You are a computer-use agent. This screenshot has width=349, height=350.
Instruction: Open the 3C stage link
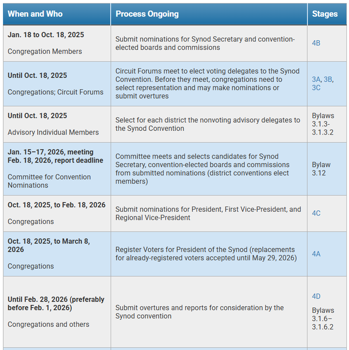pos(316,87)
